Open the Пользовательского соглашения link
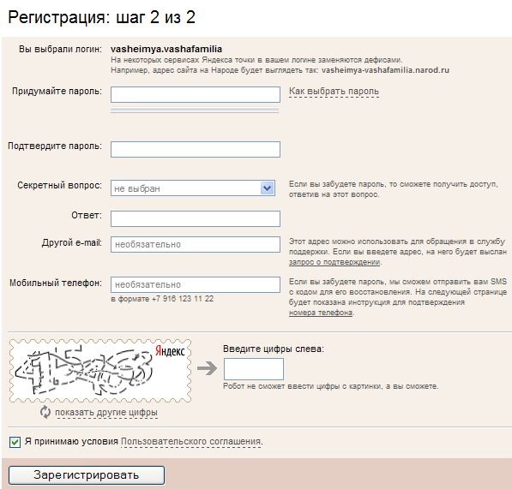 coord(190,441)
